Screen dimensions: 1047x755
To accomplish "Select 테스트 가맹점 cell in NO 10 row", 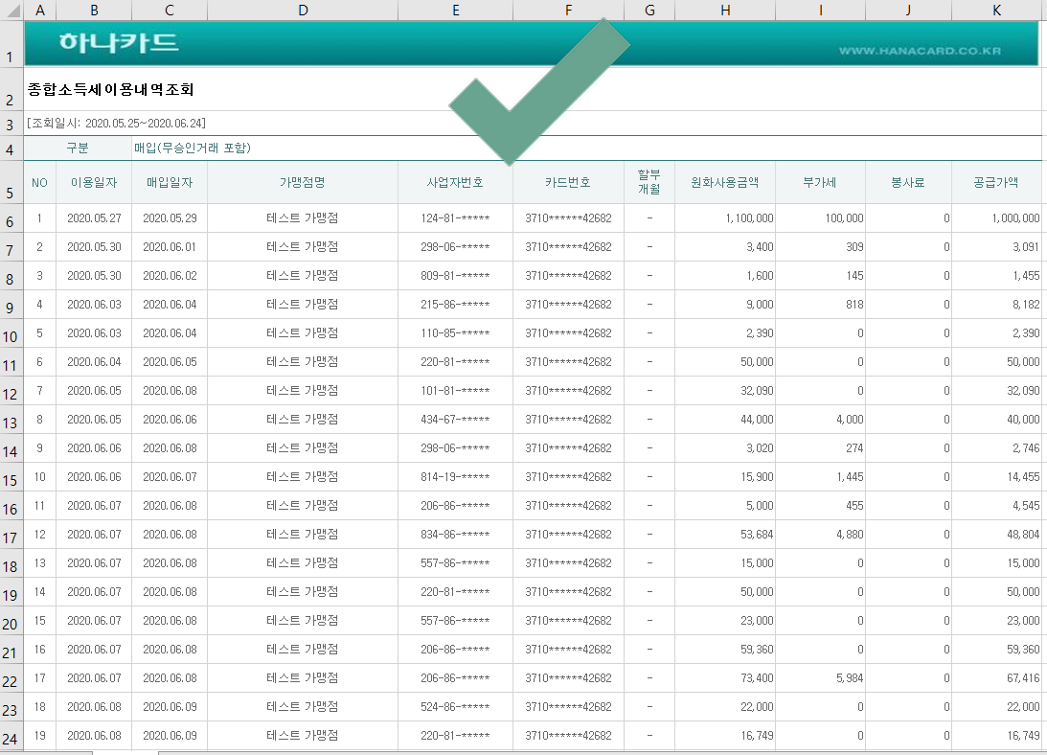I will tap(303, 477).
